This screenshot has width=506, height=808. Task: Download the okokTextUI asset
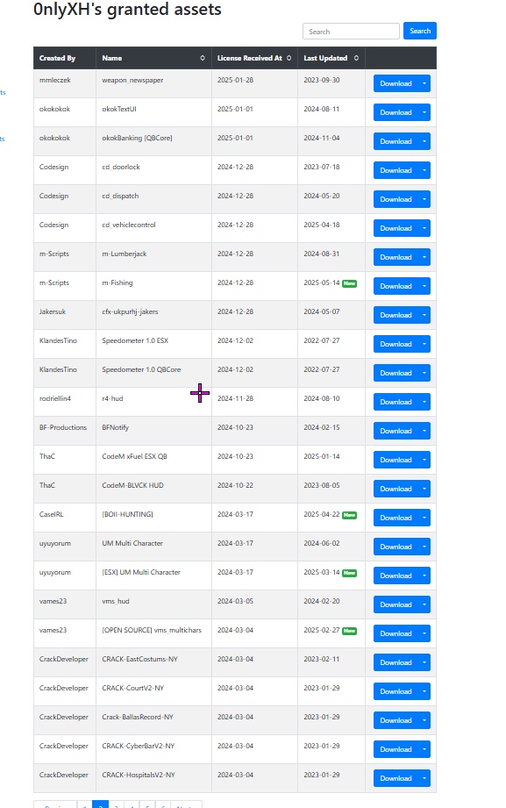tap(396, 112)
